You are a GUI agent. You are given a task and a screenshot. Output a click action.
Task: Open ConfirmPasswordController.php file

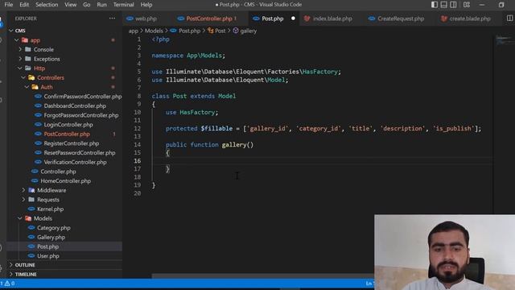point(82,97)
